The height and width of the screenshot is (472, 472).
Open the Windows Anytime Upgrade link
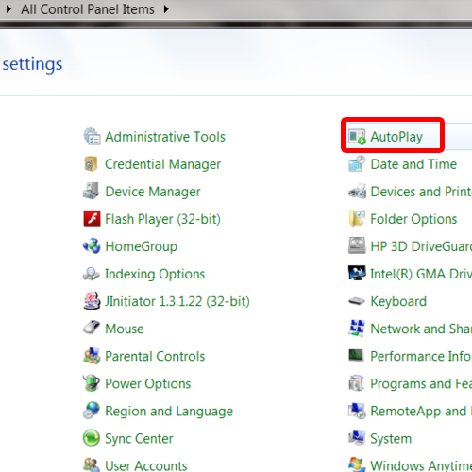[x=421, y=465]
